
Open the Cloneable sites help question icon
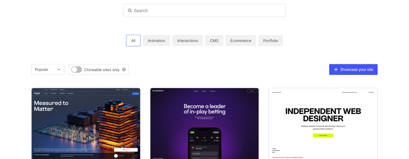point(124,70)
